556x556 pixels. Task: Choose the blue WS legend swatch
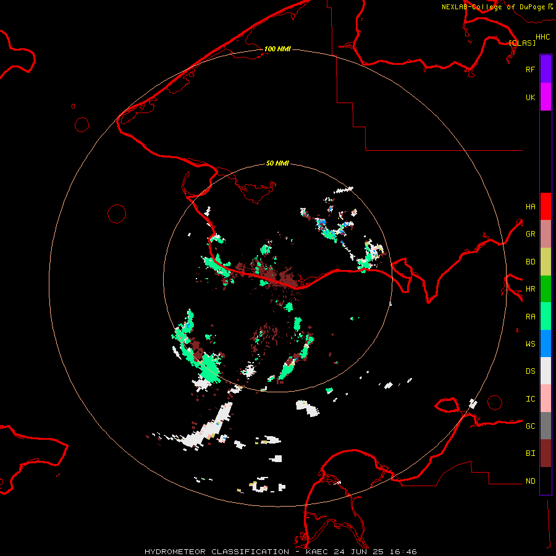pos(545,343)
